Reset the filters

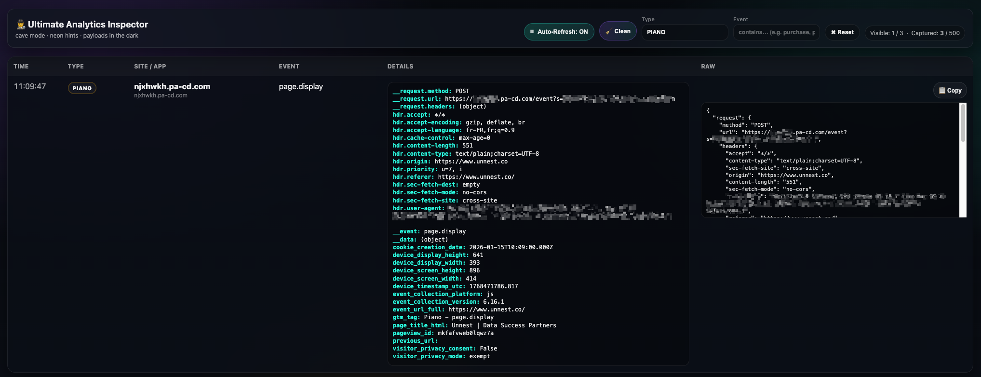coord(842,32)
